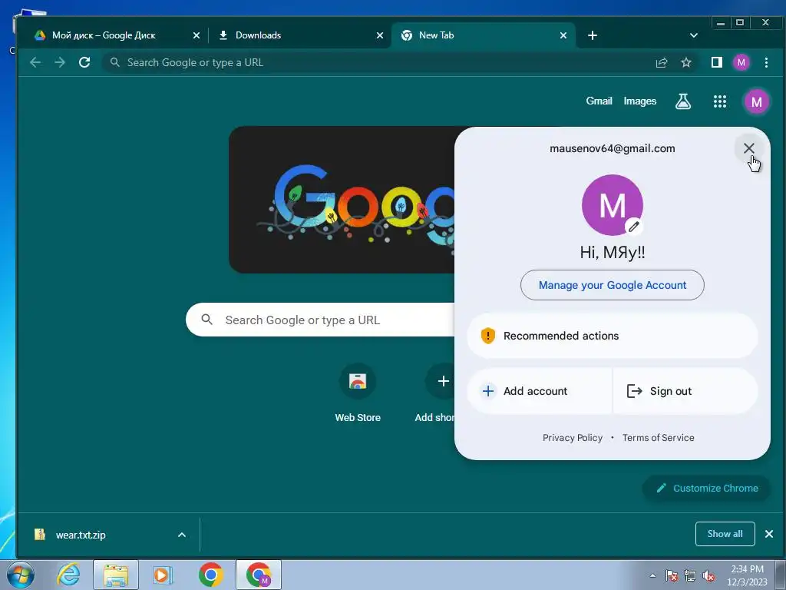Close the New Tab tab

tap(563, 35)
